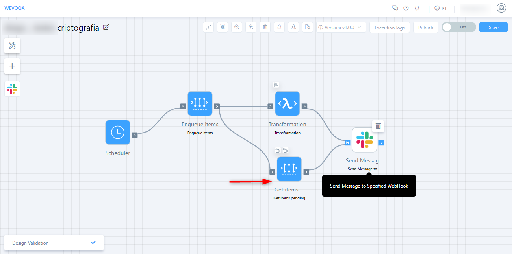512x254 pixels.
Task: Select the Scheduler node
Action: [118, 133]
